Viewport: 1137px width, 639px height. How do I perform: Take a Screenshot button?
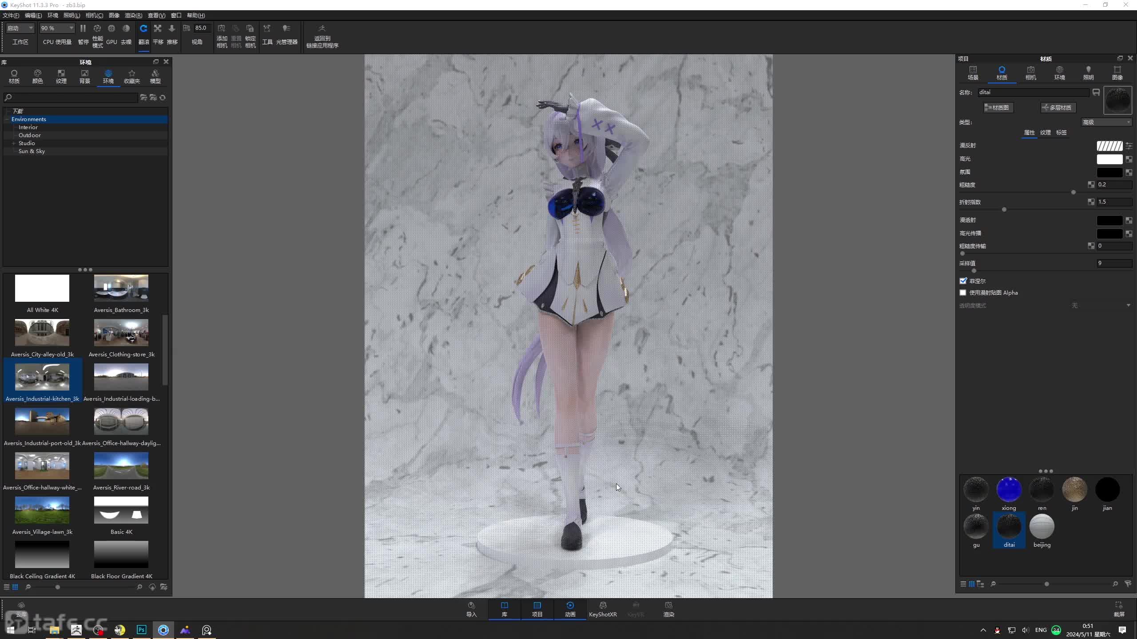click(x=1119, y=609)
